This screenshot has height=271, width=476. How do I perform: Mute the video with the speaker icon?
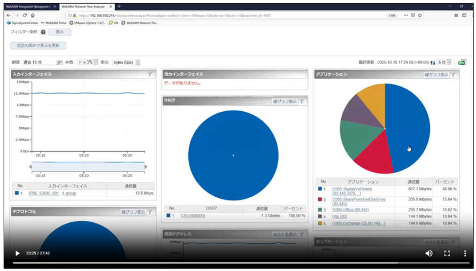[428, 253]
